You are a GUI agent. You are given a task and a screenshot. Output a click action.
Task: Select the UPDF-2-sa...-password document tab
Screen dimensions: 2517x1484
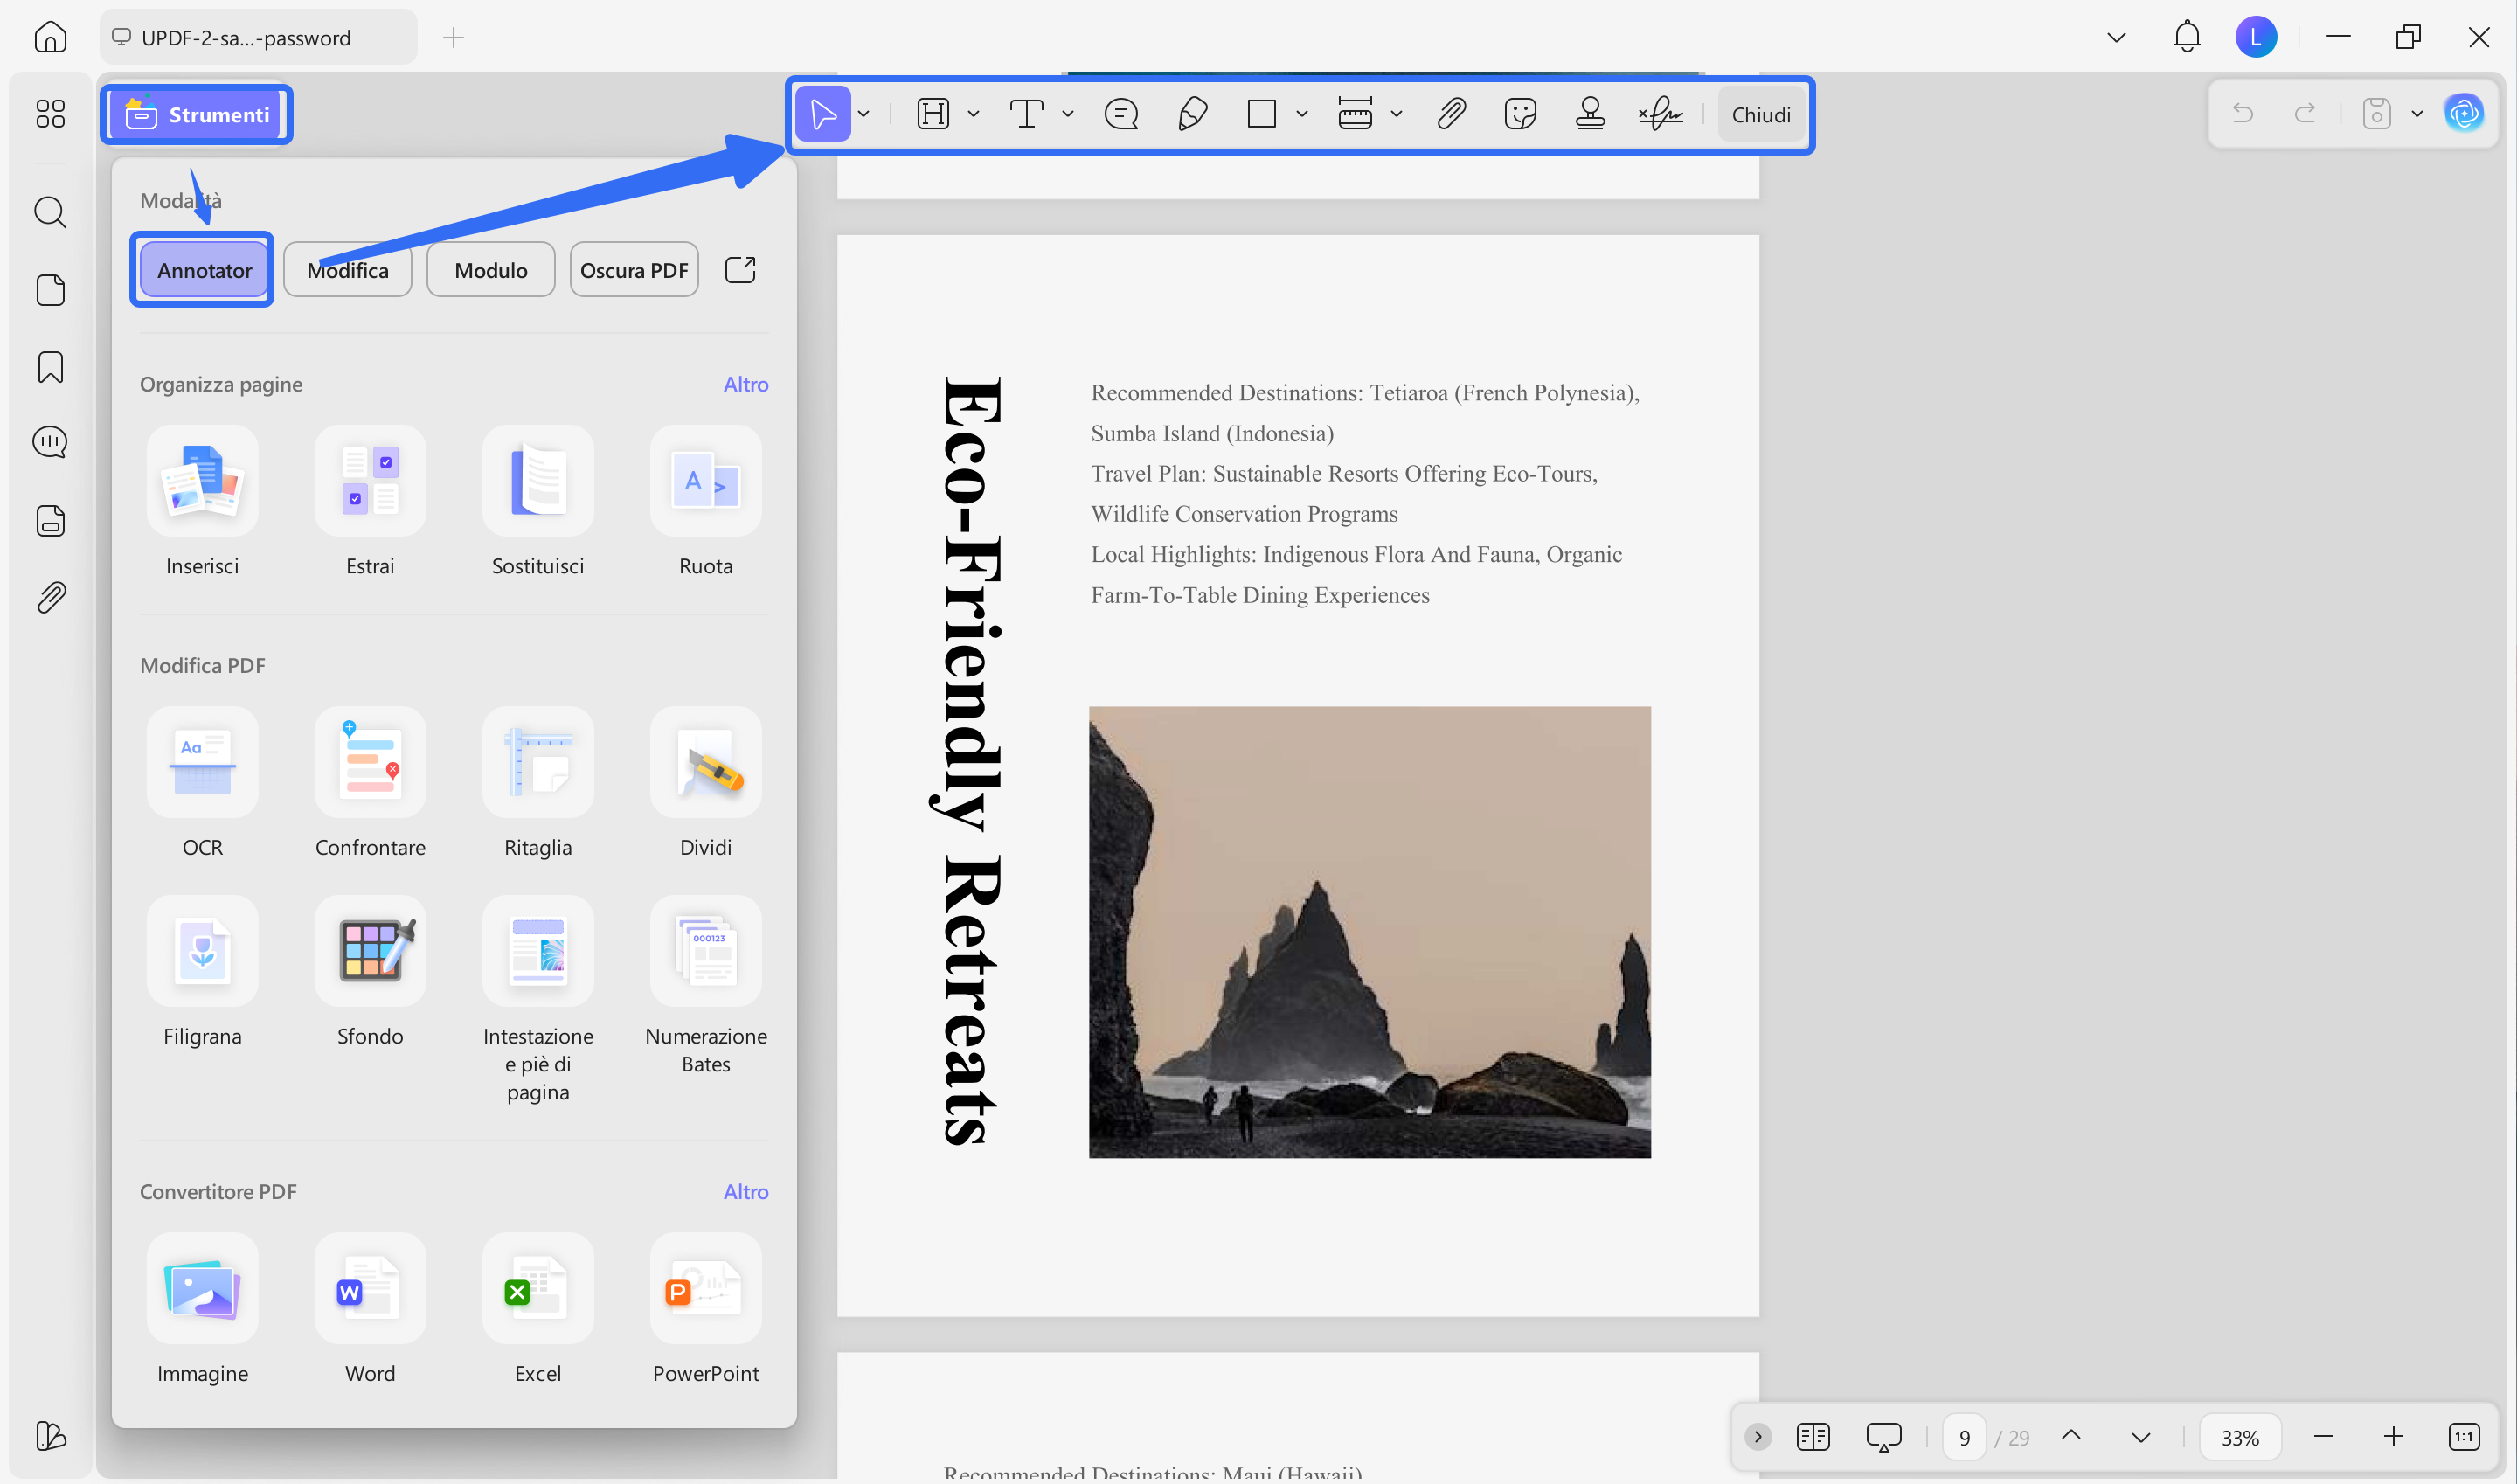click(258, 38)
